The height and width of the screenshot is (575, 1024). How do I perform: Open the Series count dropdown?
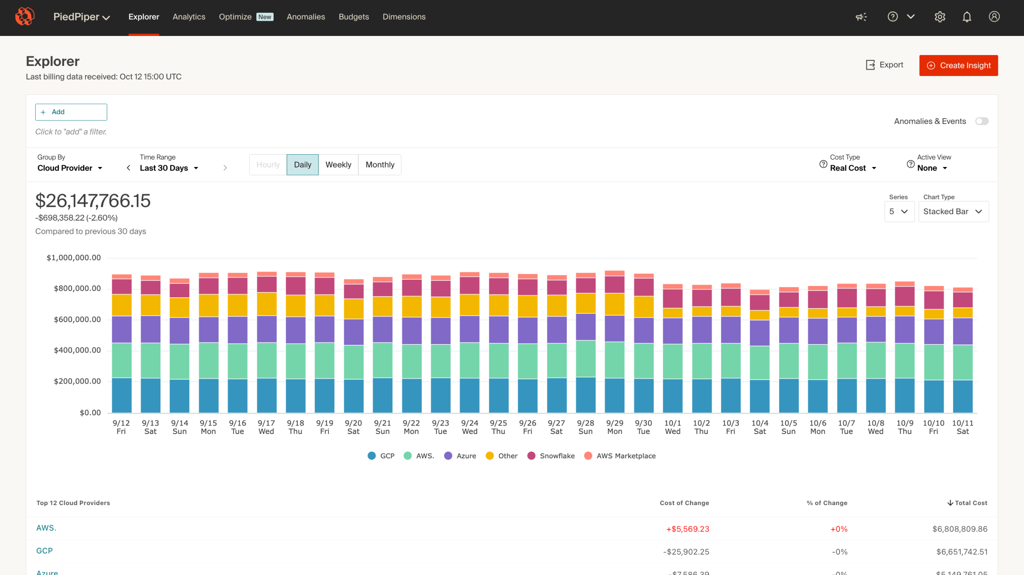[x=899, y=211]
